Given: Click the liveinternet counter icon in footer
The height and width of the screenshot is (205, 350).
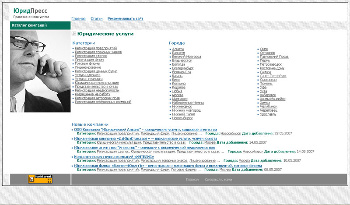Looking at the screenshot, I should click(40, 179).
